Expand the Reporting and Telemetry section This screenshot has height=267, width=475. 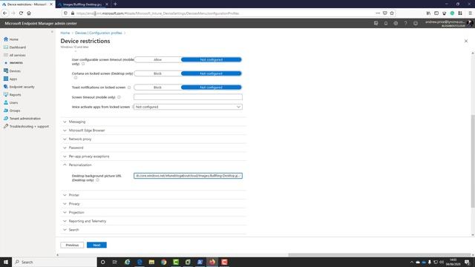pyautogui.click(x=154, y=221)
